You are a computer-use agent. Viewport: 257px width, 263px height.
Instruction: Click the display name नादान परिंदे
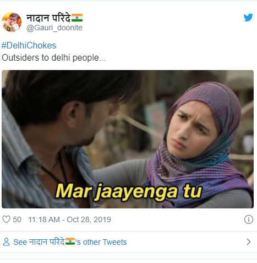point(48,18)
